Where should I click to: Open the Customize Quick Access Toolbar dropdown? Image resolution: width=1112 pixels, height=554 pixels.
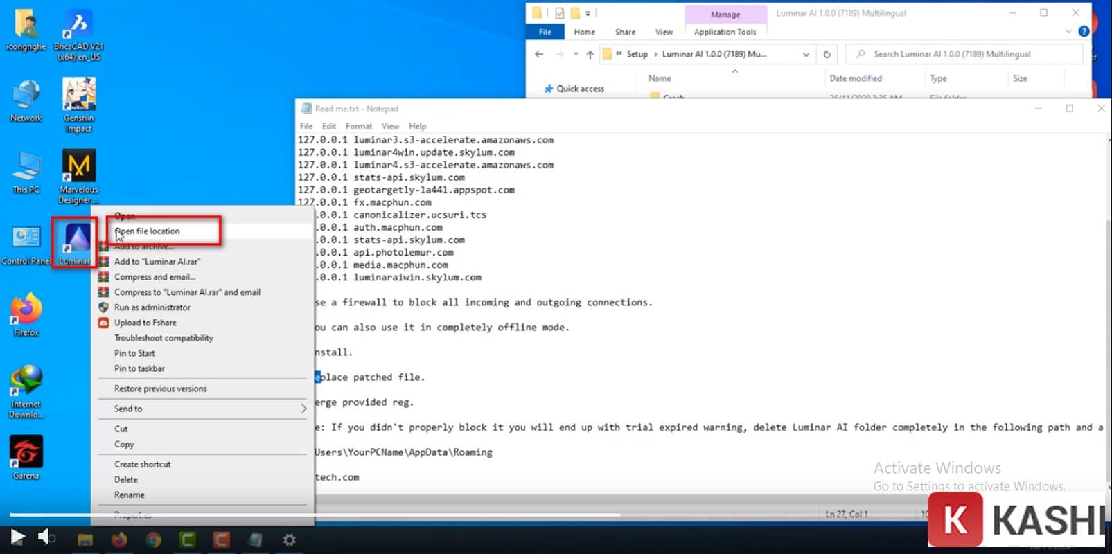pos(588,13)
